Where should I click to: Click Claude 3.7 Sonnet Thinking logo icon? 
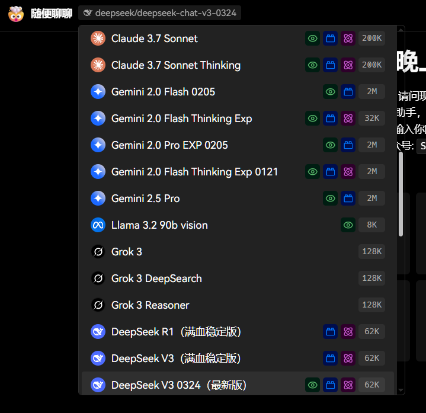[98, 65]
